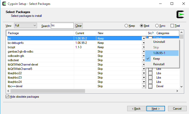The height and width of the screenshot is (114, 189).
Task: Click bcrypt current version 1.1-3
Action: point(78,47)
